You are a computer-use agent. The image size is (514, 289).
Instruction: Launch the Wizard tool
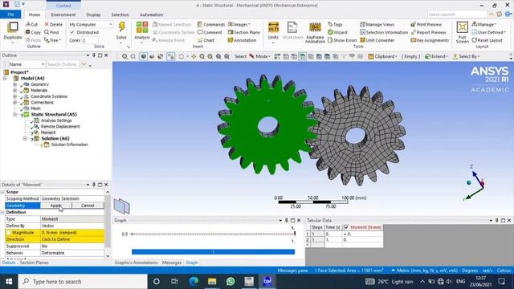pyautogui.click(x=337, y=32)
